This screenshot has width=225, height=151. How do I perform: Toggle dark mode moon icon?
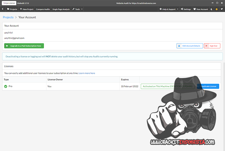[x=212, y=9]
